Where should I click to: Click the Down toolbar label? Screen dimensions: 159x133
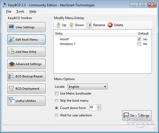coord(79,25)
